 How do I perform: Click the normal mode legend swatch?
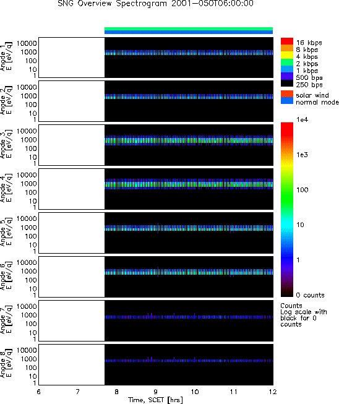pyautogui.click(x=287, y=101)
